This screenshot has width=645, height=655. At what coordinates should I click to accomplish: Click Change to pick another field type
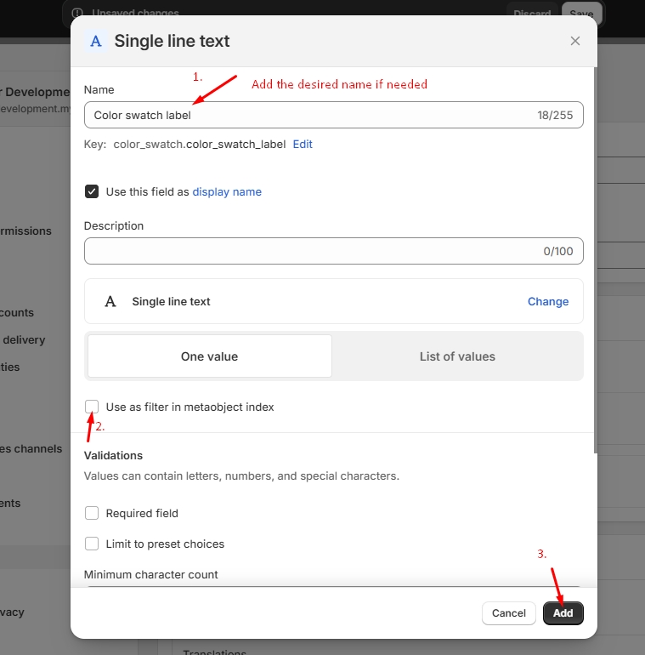point(548,301)
